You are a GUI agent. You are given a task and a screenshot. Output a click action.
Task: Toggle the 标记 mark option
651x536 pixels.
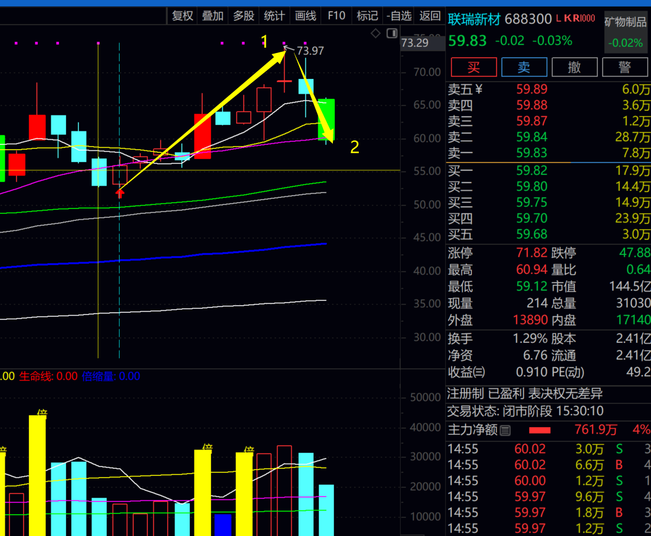pyautogui.click(x=368, y=16)
